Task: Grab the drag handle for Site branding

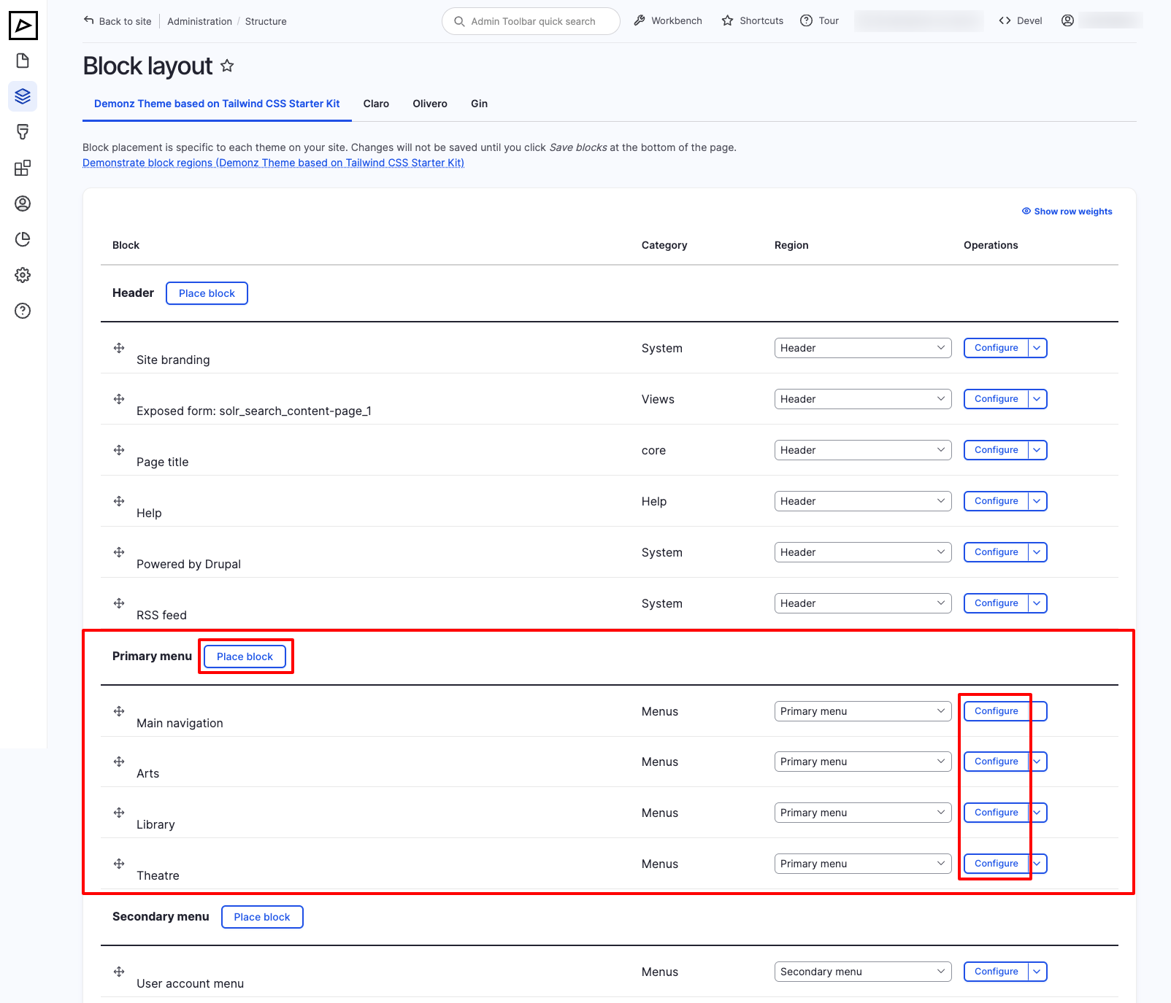Action: click(x=119, y=348)
